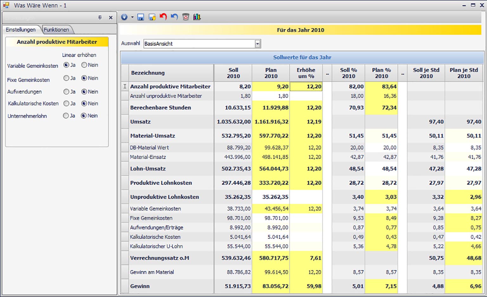Click the recycle bin delete icon
This screenshot has height=297, width=487.
click(186, 17)
